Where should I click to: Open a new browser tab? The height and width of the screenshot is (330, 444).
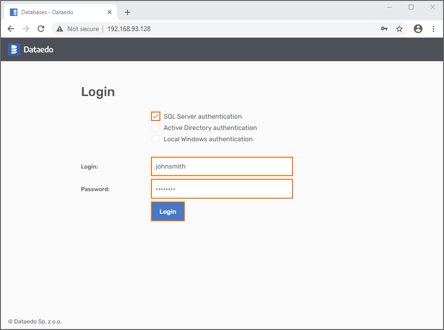coord(127,12)
